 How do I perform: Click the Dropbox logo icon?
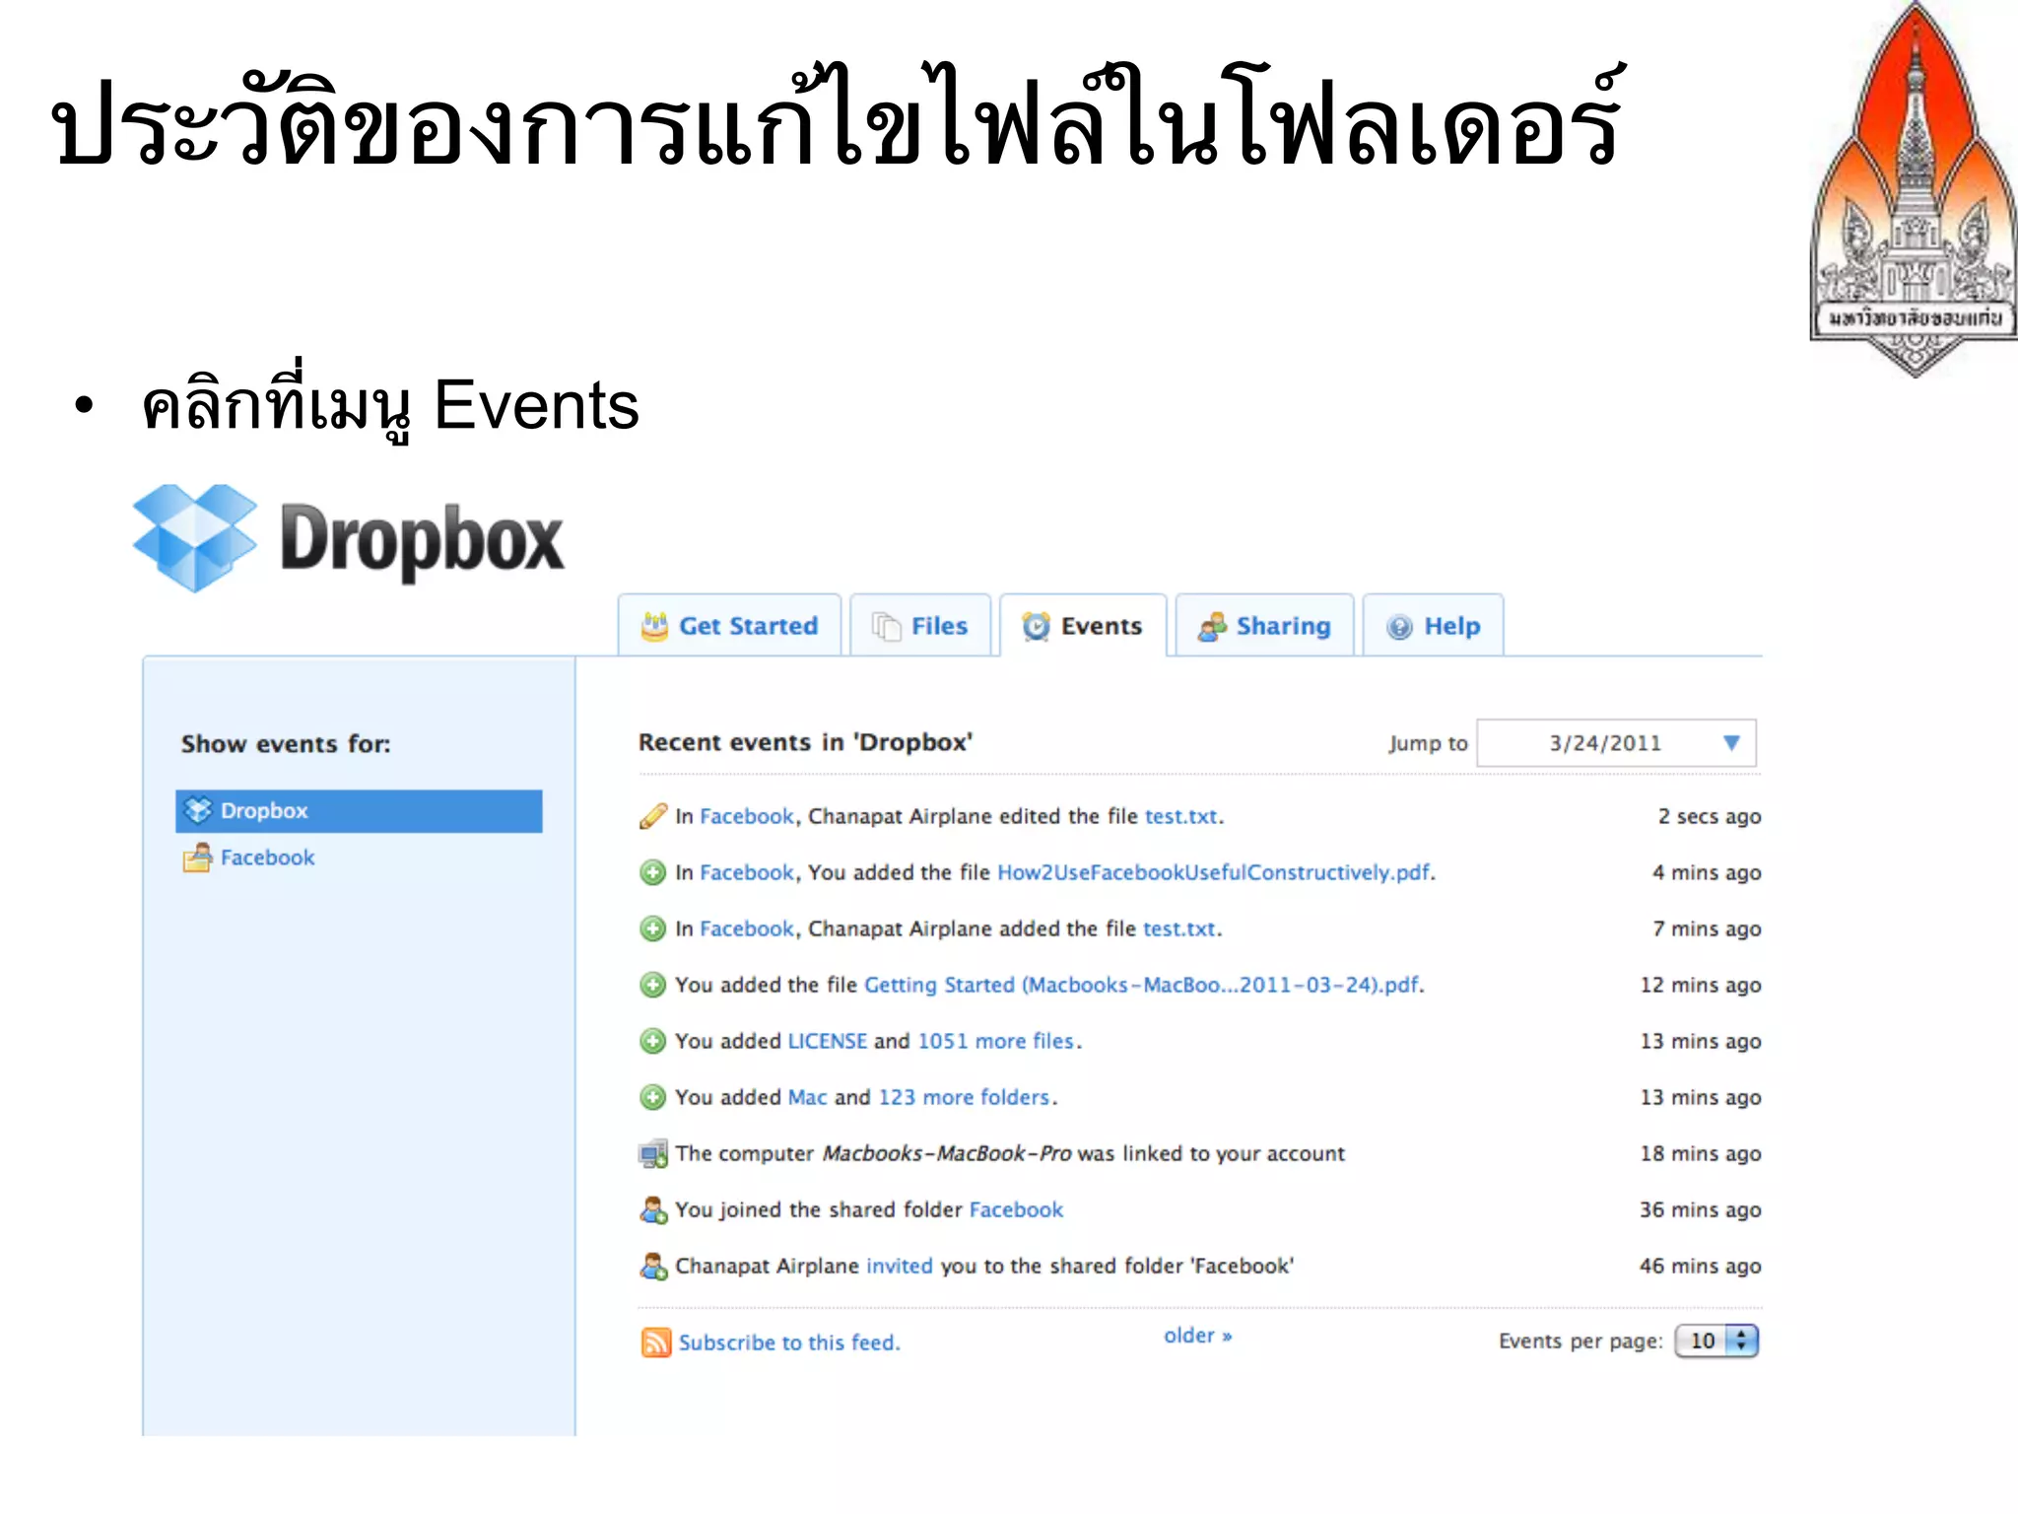(x=195, y=538)
